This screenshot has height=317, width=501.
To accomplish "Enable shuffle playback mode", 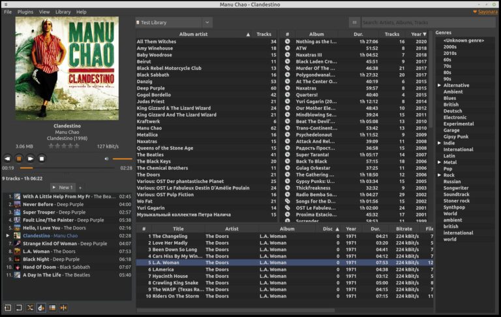I will (30, 308).
